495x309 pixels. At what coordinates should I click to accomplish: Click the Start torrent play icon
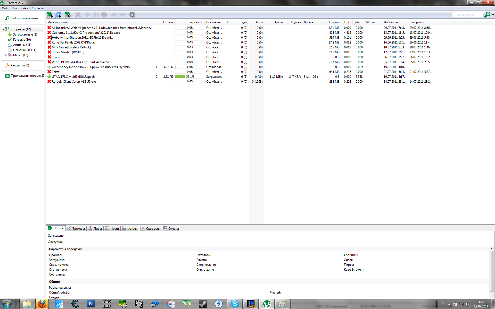point(88,15)
